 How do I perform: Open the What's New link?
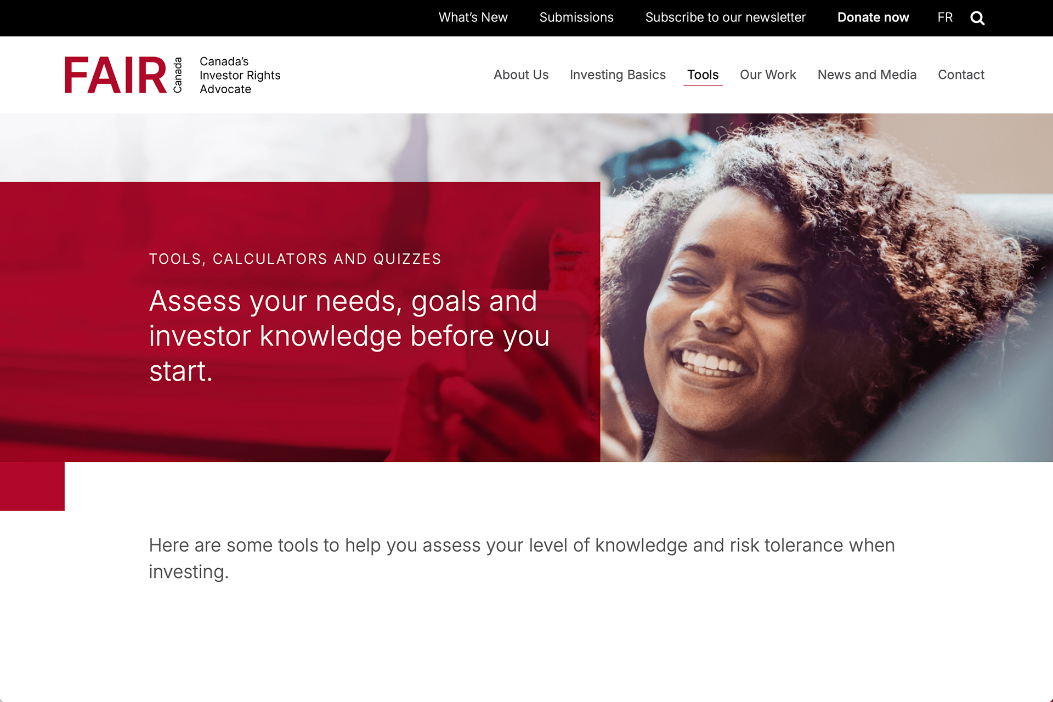[473, 18]
